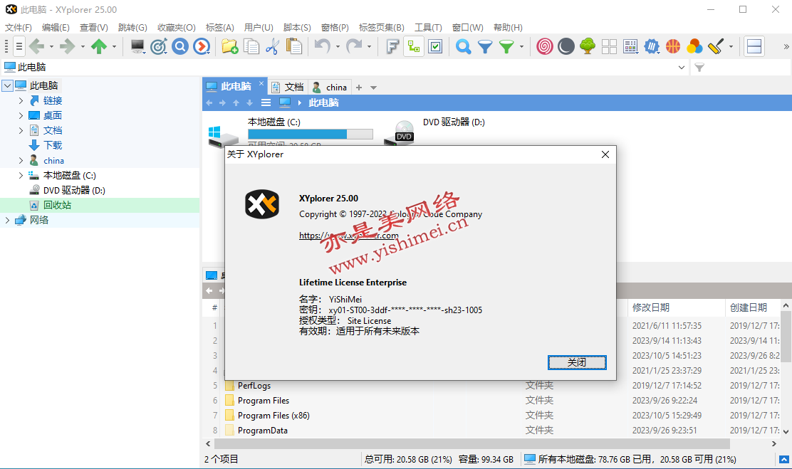Select 回收站 in the tree
The image size is (792, 469).
[57, 205]
